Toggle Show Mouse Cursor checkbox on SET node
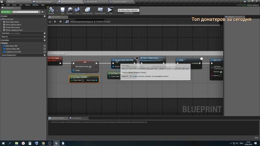260x146 pixels. tap(90, 67)
